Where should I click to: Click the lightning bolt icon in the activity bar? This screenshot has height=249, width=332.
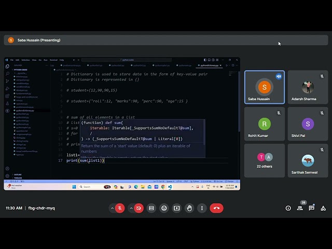pos(7,110)
